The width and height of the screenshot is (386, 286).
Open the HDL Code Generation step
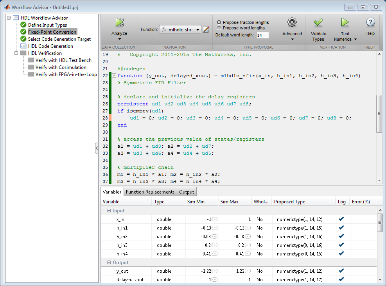[50, 46]
